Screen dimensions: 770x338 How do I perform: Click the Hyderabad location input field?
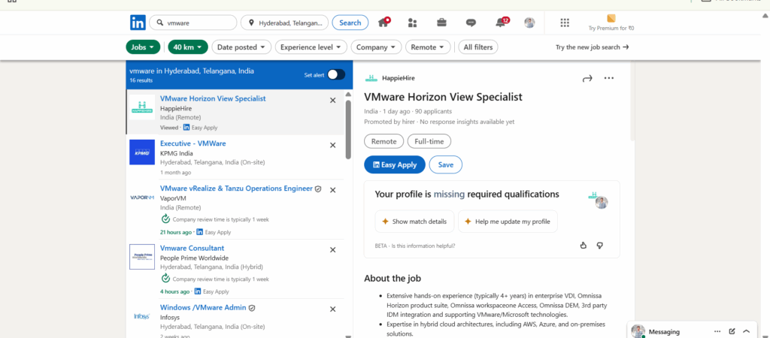[x=285, y=23]
